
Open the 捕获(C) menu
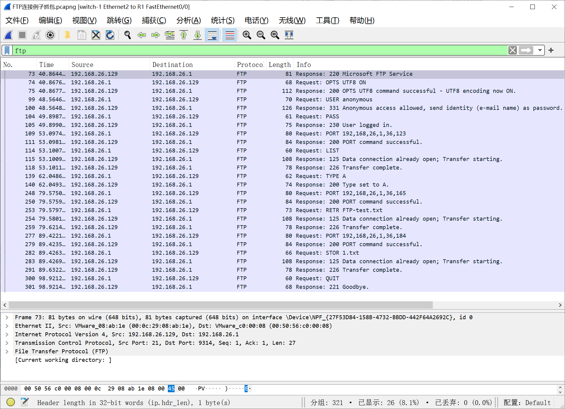click(x=154, y=20)
